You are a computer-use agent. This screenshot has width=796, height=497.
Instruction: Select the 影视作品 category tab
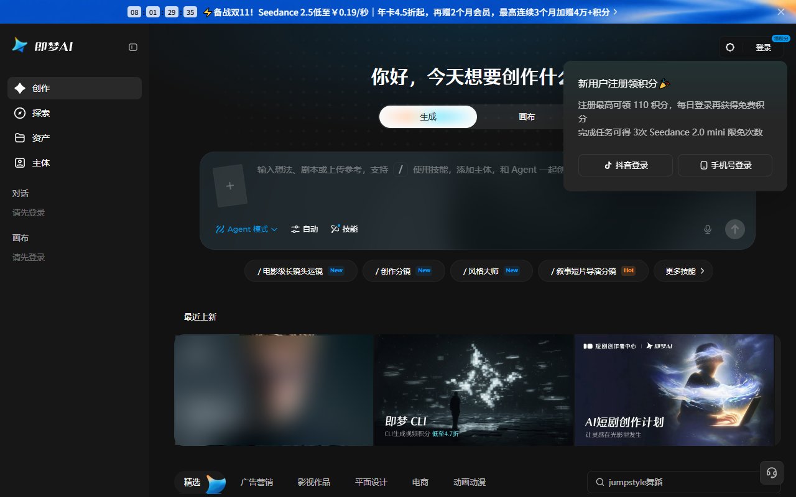pyautogui.click(x=314, y=482)
